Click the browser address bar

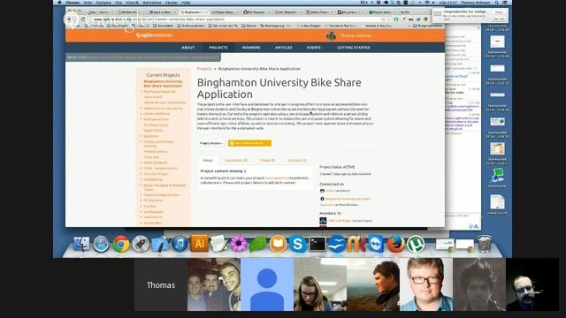(x=234, y=19)
